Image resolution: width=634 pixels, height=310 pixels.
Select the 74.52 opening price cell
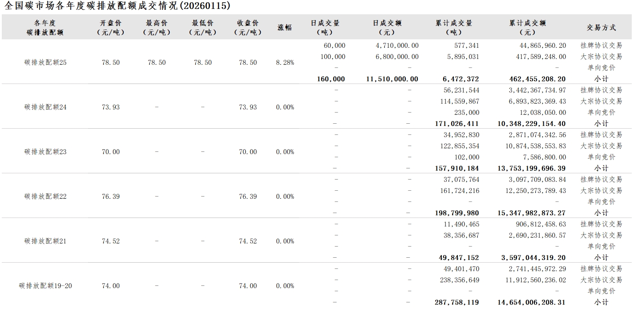pyautogui.click(x=111, y=241)
